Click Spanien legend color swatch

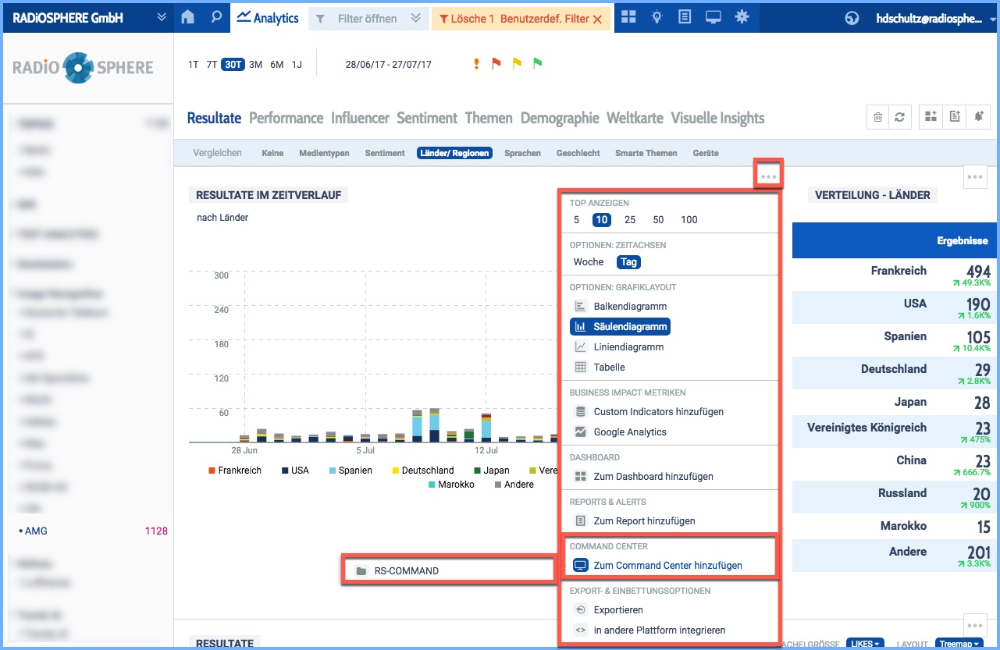[x=332, y=471]
